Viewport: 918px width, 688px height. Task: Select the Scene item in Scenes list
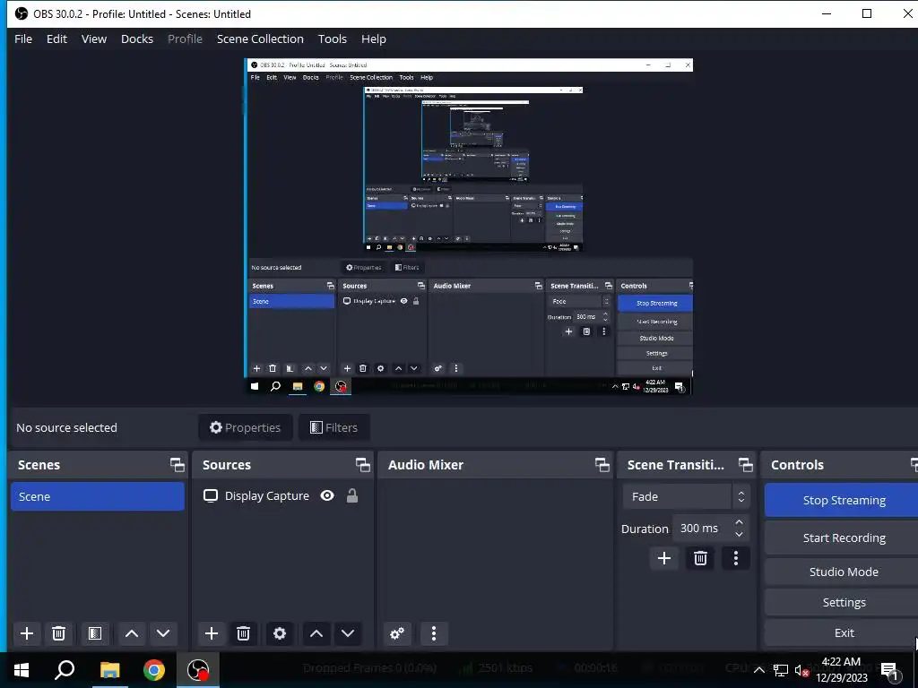98,496
